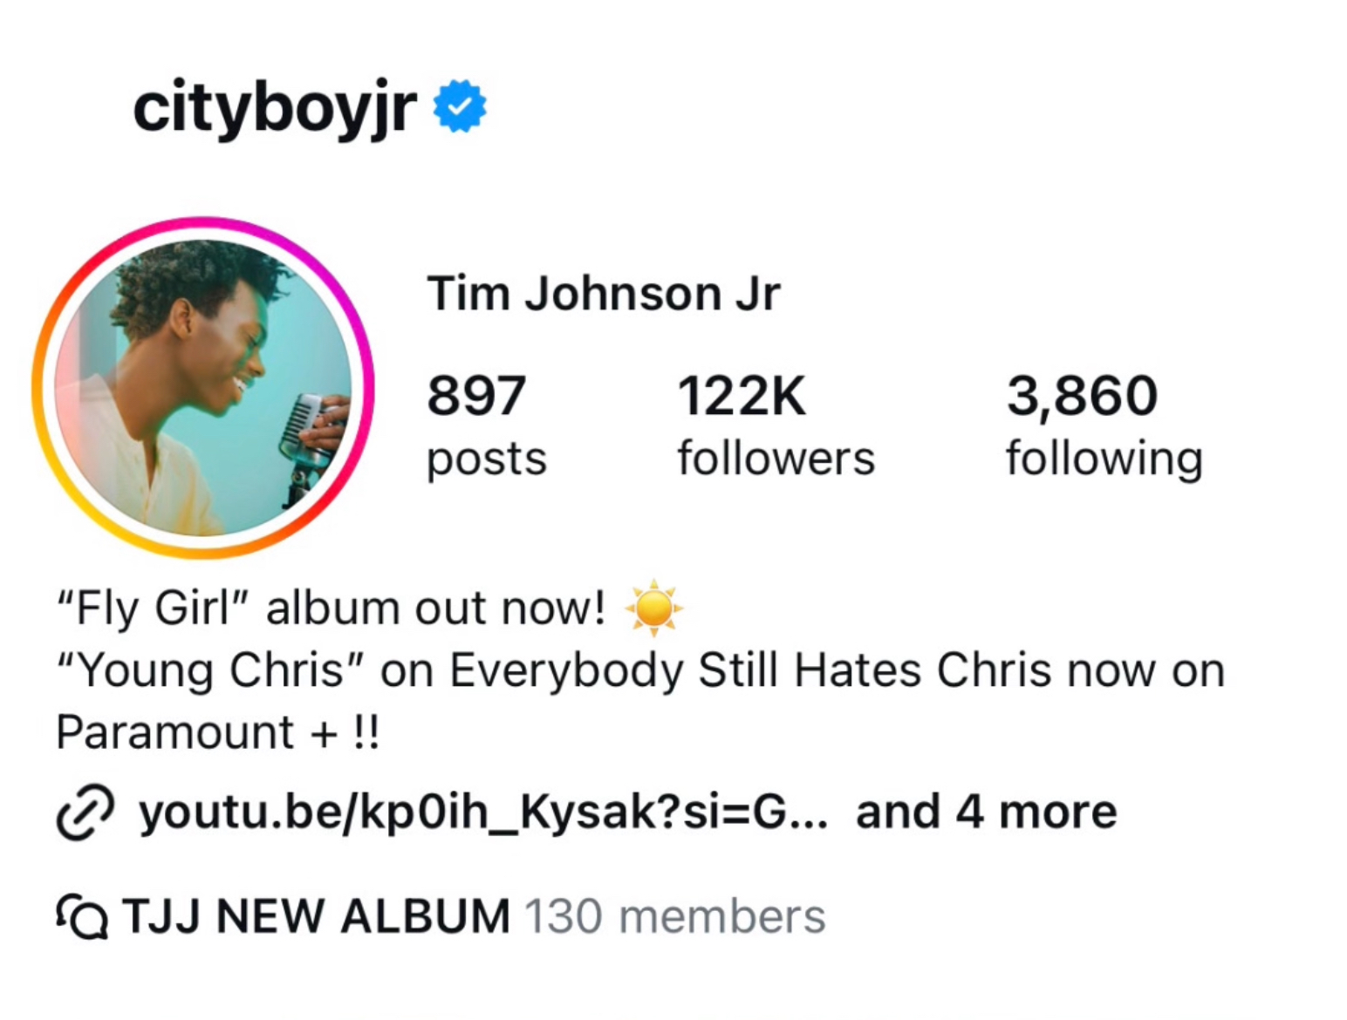Click the cityboyjr username heading
Image resolution: width=1347 pixels, height=1020 pixels.
[275, 108]
